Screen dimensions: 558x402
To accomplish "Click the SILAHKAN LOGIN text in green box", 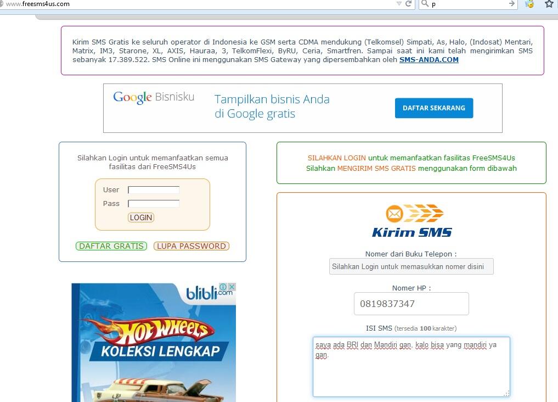I will pos(337,158).
